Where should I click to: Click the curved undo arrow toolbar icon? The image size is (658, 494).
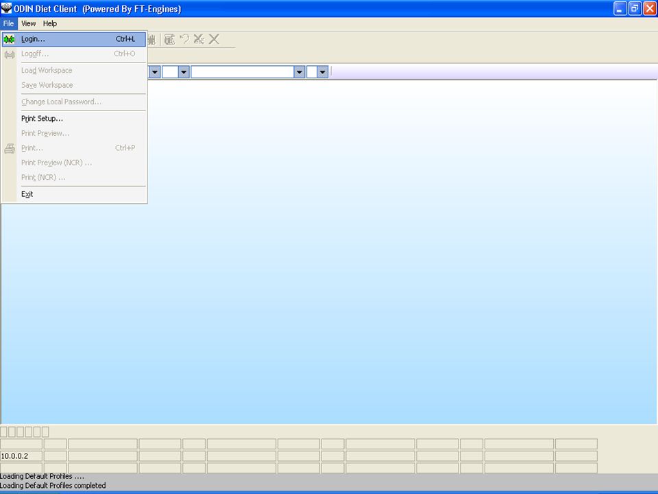click(x=184, y=39)
